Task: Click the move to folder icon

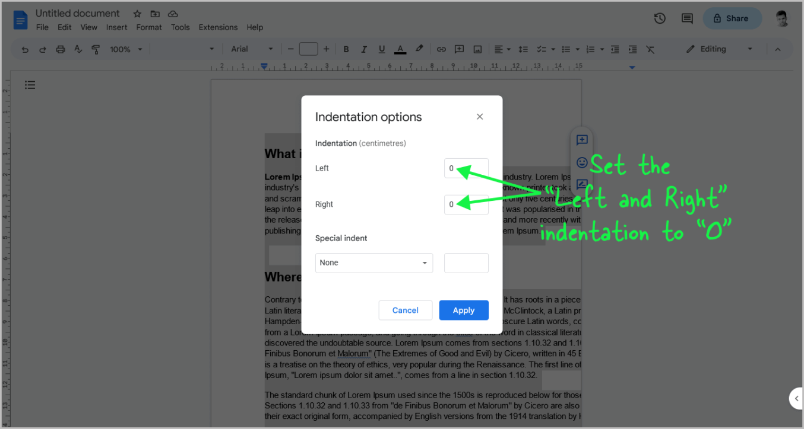Action: click(155, 14)
